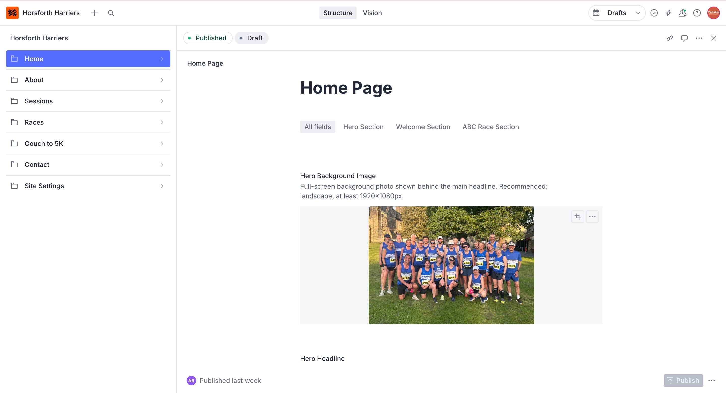
Task: Switch to Published version chip
Action: [208, 38]
